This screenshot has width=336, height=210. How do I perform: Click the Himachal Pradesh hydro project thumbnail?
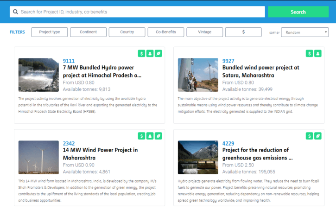(x=38, y=75)
